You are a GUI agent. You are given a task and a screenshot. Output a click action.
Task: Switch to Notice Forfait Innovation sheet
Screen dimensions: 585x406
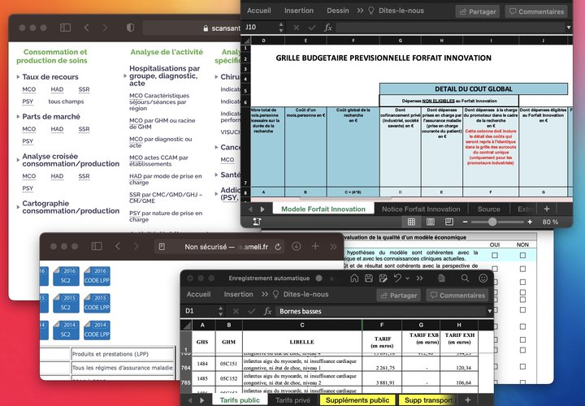421,209
